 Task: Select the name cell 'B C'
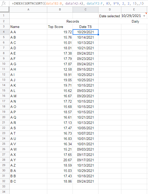pos(28,181)
